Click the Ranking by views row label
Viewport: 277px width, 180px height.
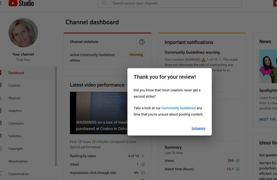tap(83, 156)
